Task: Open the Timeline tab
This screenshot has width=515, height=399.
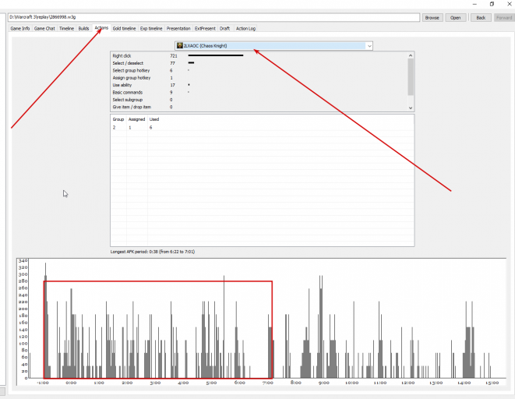Action: pyautogui.click(x=66, y=29)
